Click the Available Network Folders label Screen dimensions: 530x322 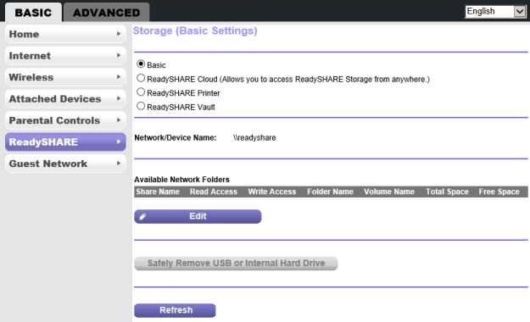[181, 180]
